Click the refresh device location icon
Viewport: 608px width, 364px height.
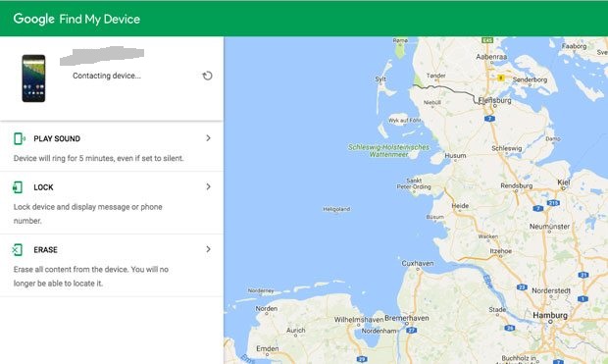(x=208, y=76)
